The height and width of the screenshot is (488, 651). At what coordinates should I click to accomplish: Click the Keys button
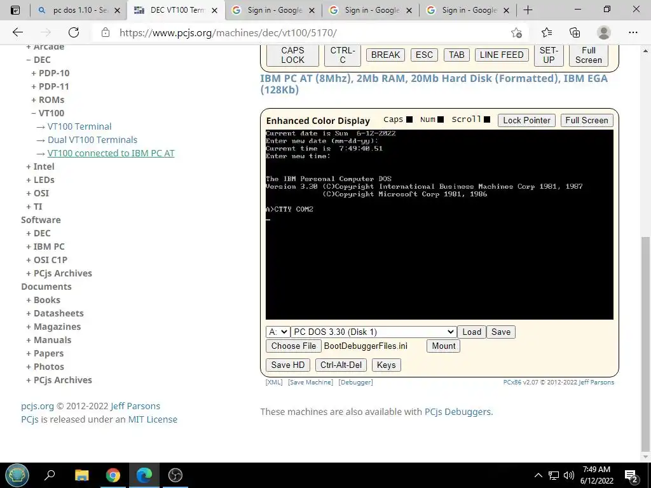coord(386,365)
